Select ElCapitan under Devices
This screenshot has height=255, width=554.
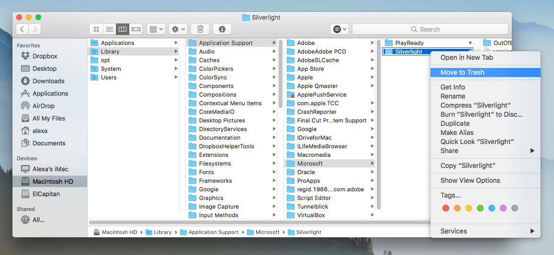[45, 194]
